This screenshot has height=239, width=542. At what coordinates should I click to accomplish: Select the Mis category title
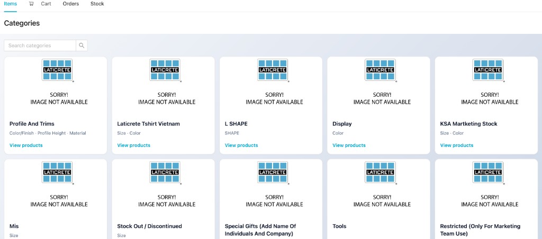tap(14, 226)
